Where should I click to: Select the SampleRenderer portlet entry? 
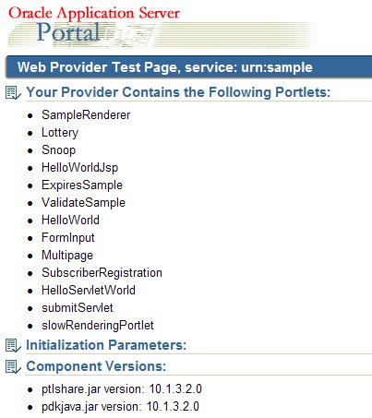tap(86, 115)
